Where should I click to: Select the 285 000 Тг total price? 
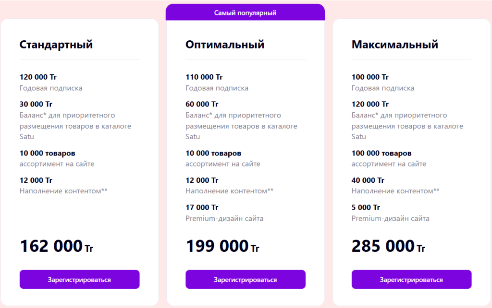pos(388,246)
